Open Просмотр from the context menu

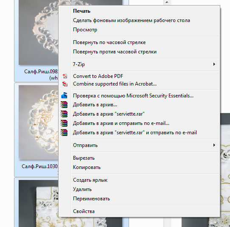139,30
